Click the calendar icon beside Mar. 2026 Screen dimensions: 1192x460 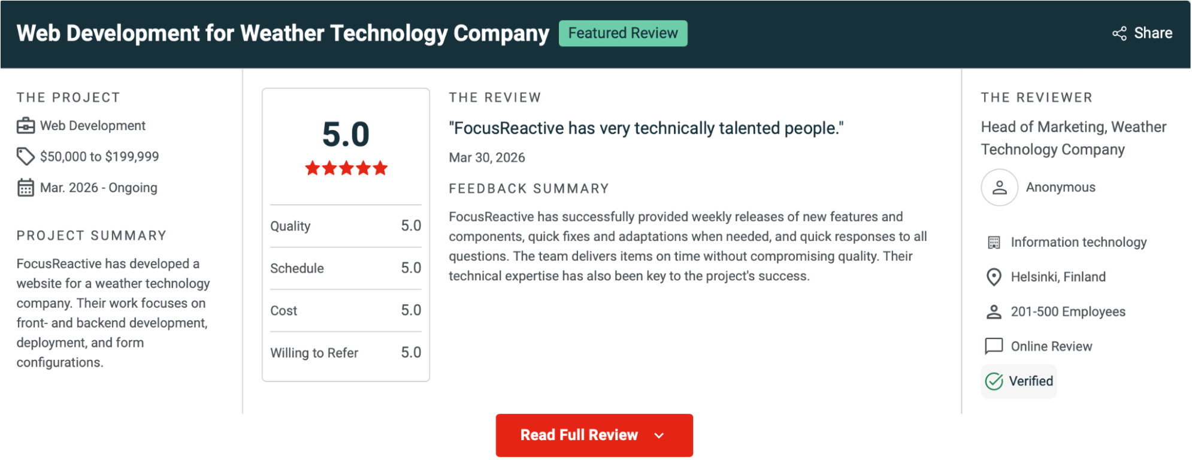point(26,187)
